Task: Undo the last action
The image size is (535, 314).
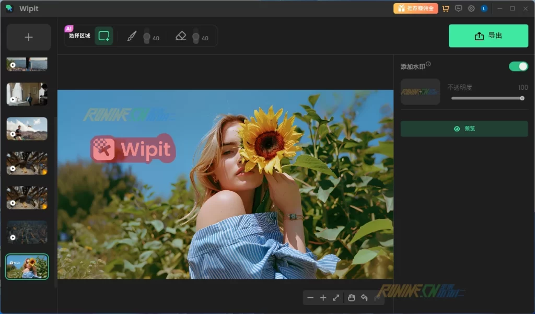Action: click(x=364, y=298)
